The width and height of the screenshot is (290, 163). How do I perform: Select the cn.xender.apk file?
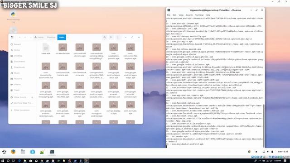click(x=63, y=48)
